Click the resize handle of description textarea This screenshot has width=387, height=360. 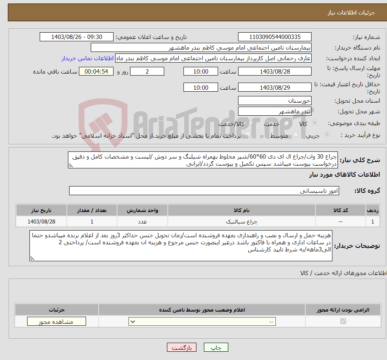(x=71, y=166)
